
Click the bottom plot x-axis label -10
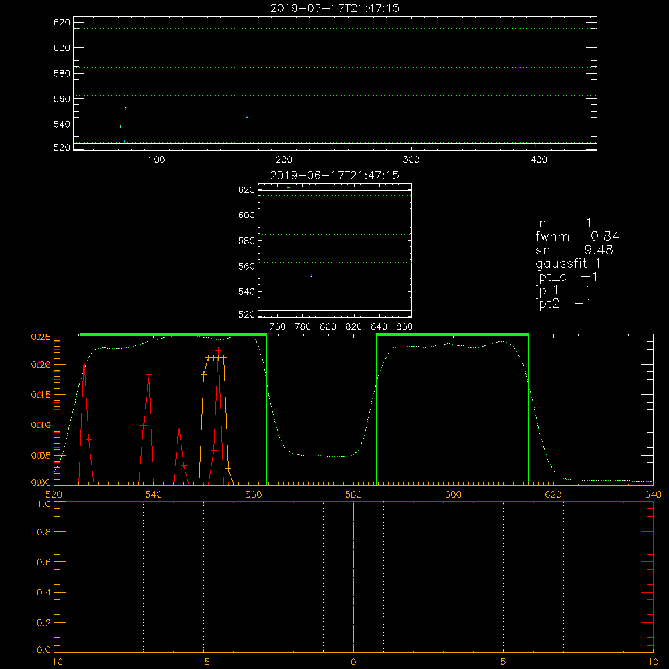[x=54, y=662]
